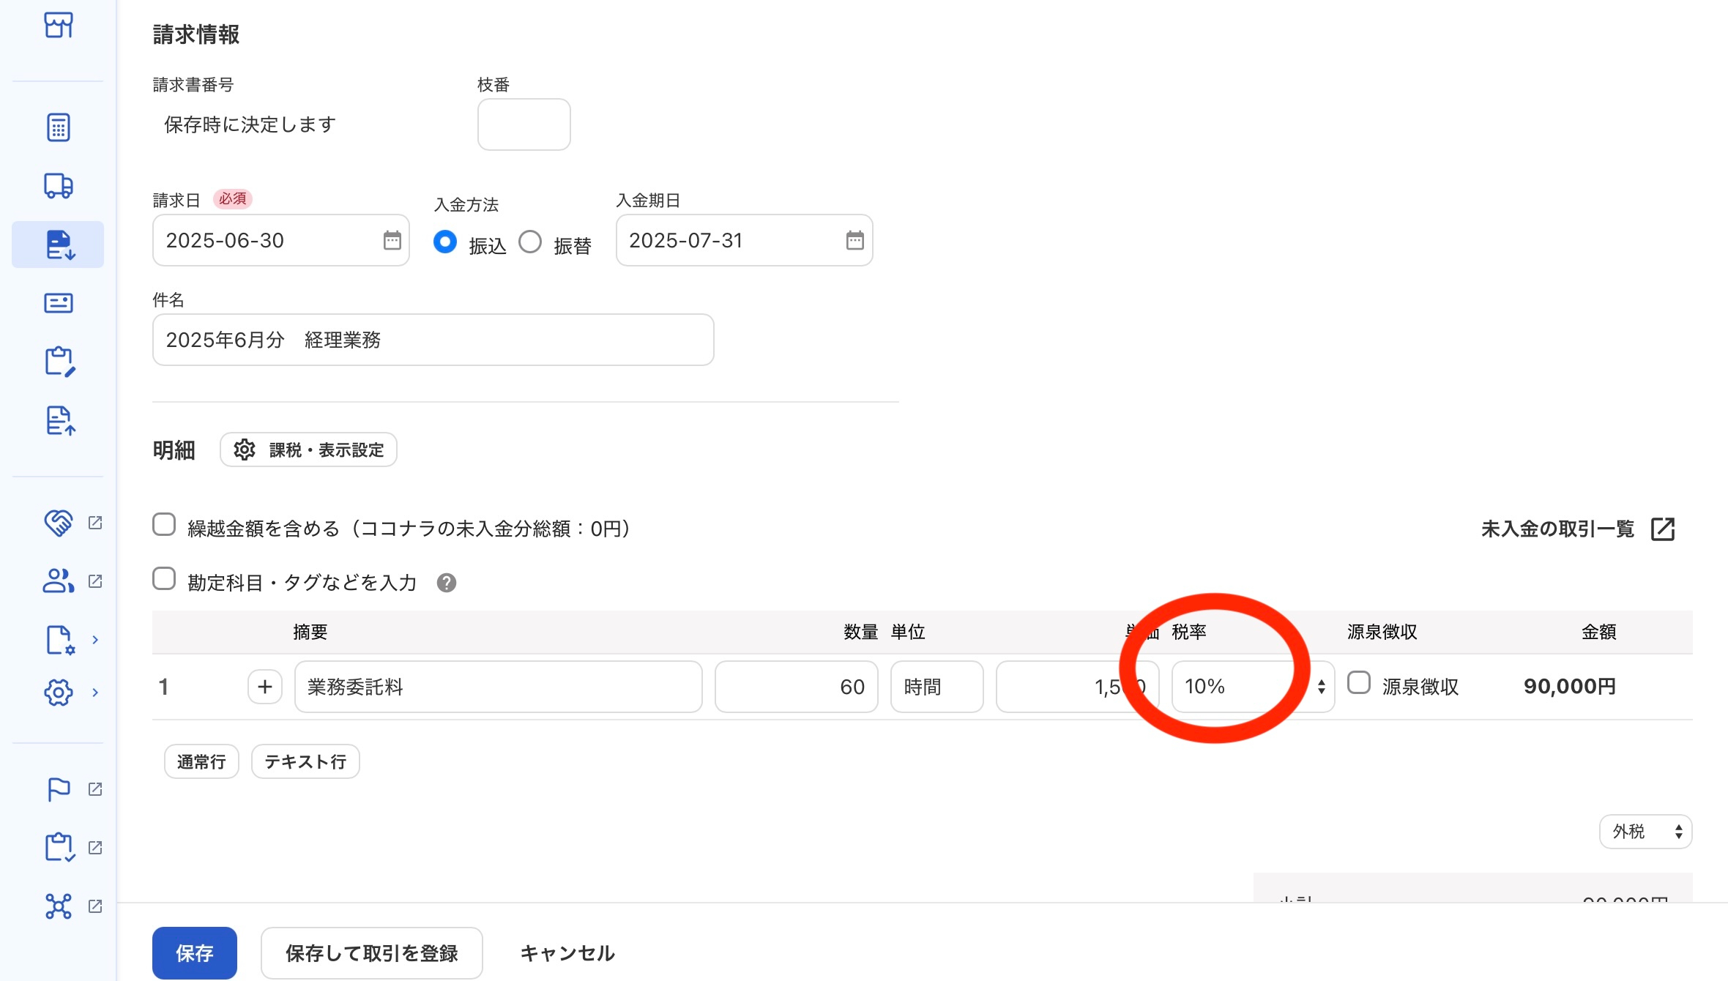1728x981 pixels.
Task: Open the flag icon in sidebar
Action: pyautogui.click(x=58, y=789)
